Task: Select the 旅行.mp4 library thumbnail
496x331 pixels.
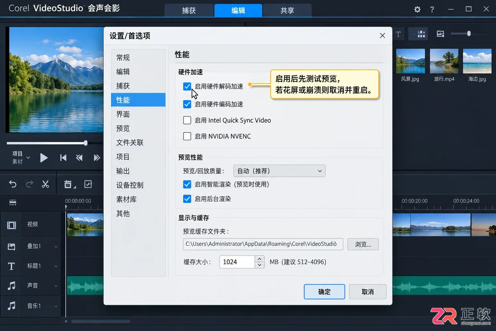Action: pos(444,61)
